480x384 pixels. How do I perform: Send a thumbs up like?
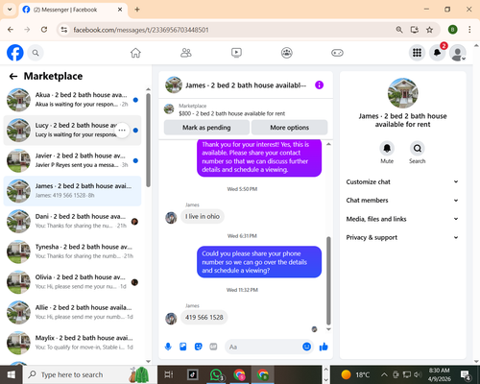[324, 347]
